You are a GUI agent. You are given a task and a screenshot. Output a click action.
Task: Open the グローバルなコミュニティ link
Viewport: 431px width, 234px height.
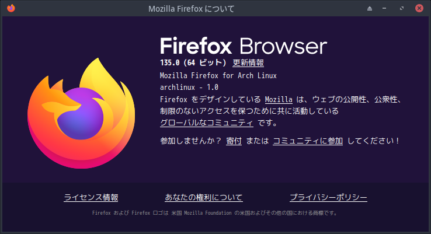[x=206, y=123]
